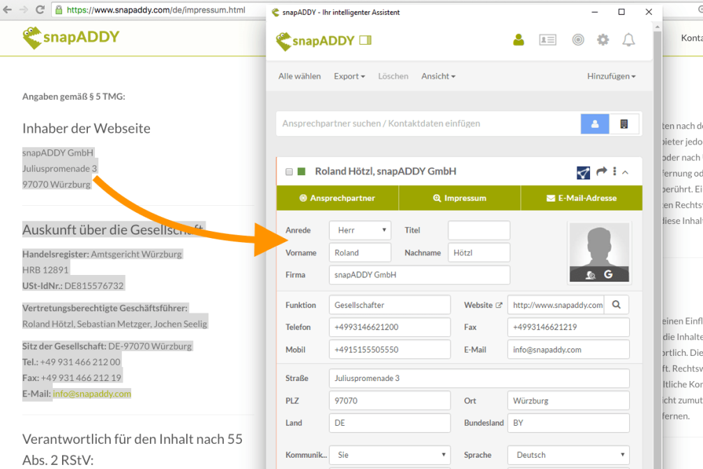Open the Sprache dropdown set to Deutsch
The image size is (703, 469).
pos(568,454)
